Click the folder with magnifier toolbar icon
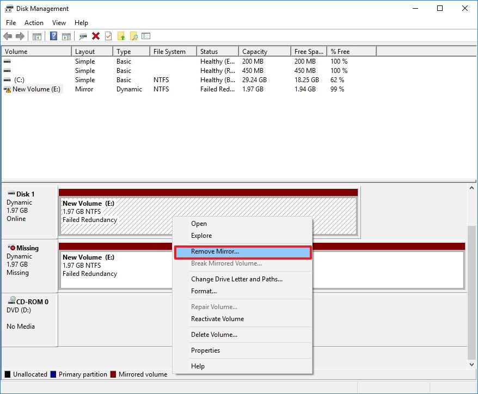Viewport: 478px width, 394px height. point(133,36)
